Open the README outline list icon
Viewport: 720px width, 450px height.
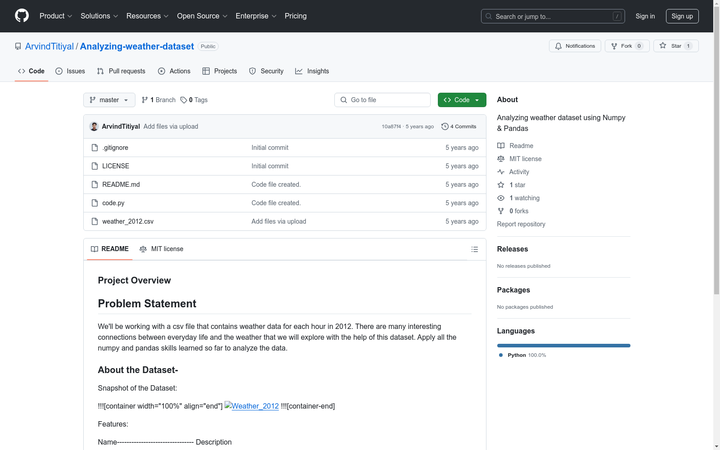pyautogui.click(x=474, y=249)
